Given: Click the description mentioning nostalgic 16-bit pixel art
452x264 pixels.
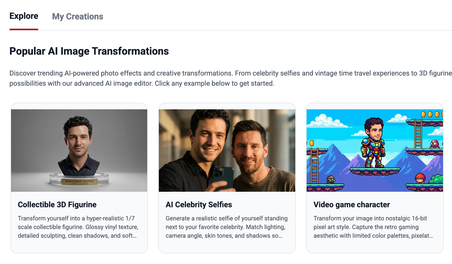Looking at the screenshot, I should point(373,227).
